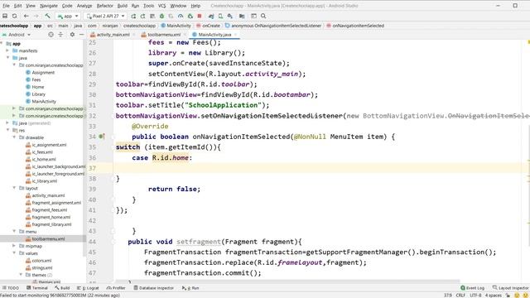Hide the Project panel with minus icon
530x298 pixels.
click(81, 35)
